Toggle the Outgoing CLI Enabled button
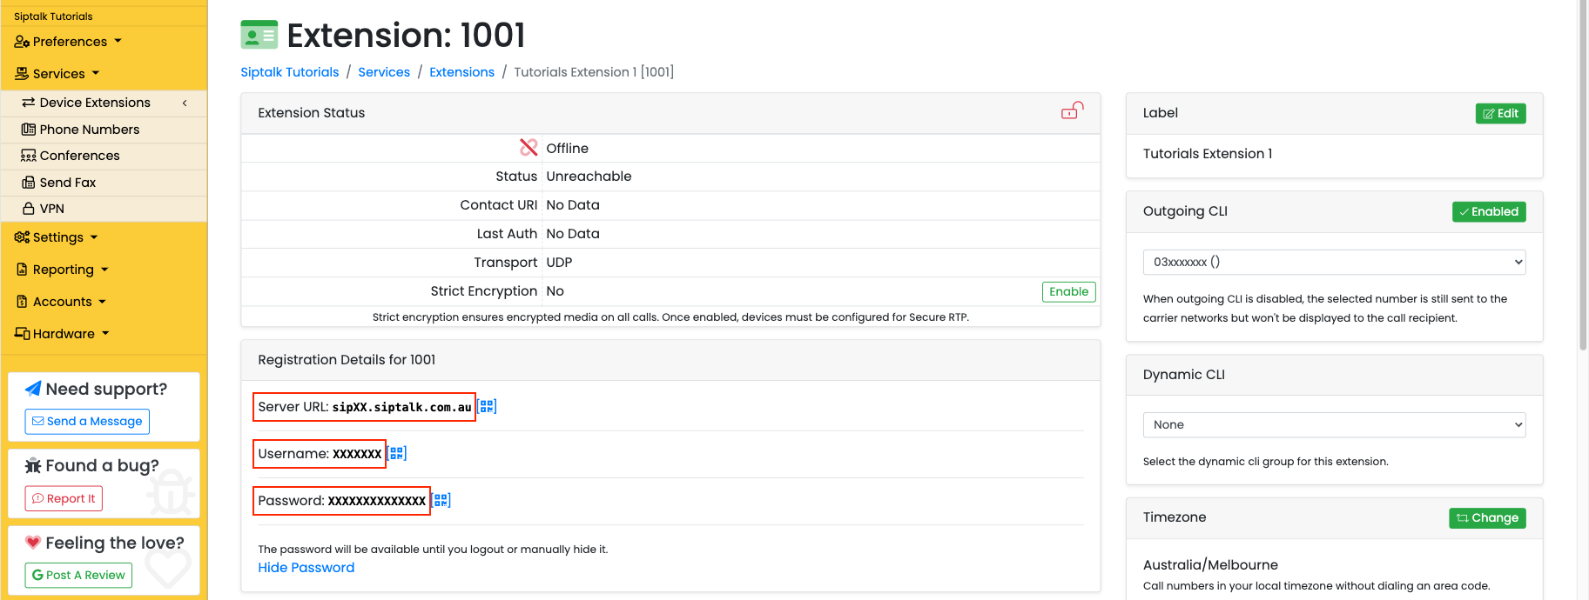This screenshot has width=1589, height=600. 1489,211
